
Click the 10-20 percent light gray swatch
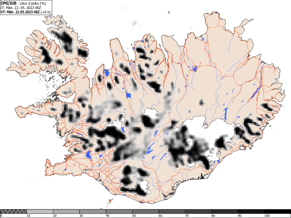coord(40,212)
